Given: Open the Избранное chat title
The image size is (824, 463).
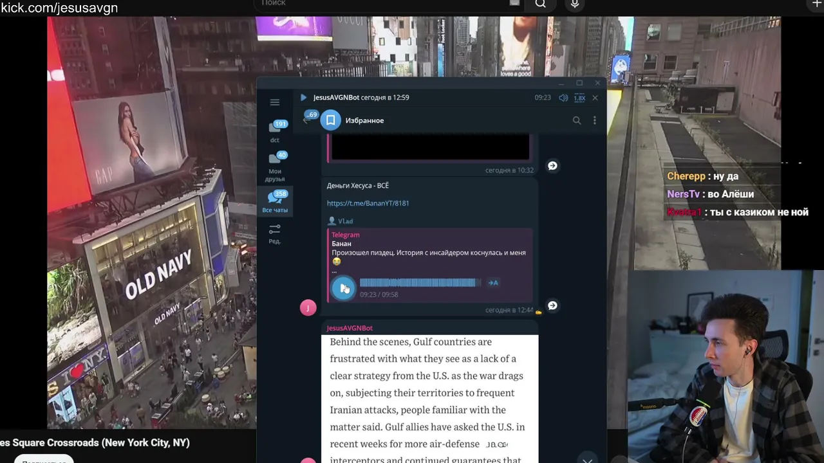Looking at the screenshot, I should coord(364,120).
